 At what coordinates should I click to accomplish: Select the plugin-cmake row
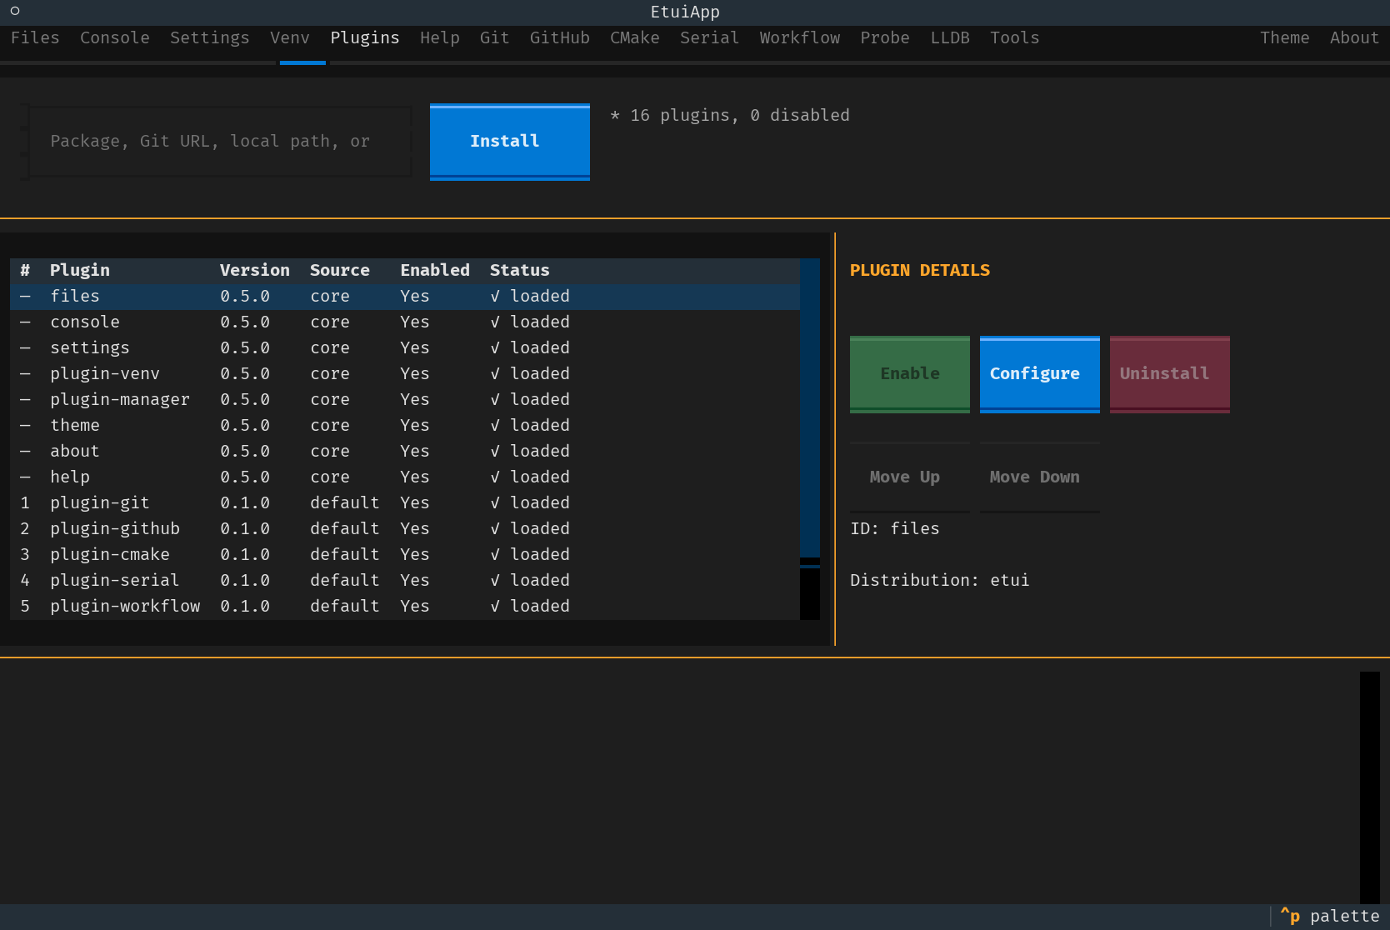click(405, 555)
